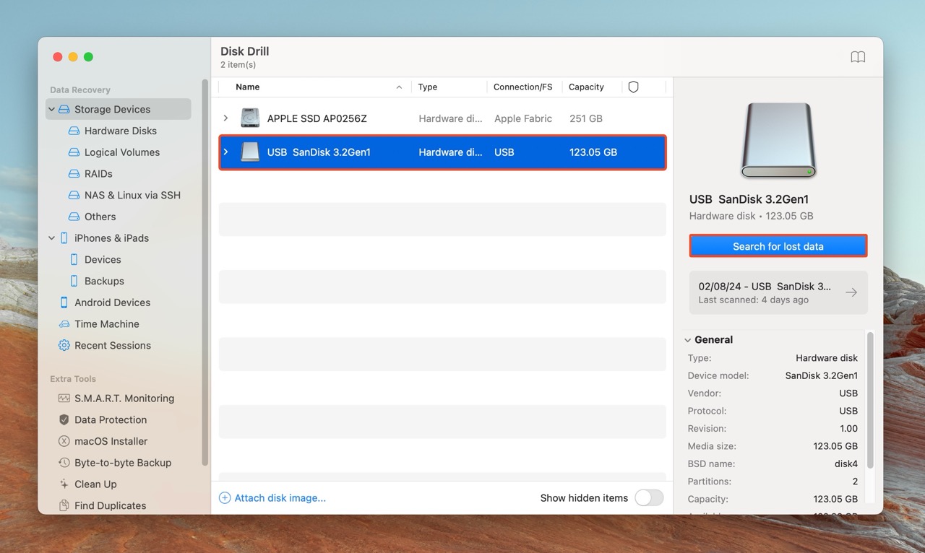Click the Data Protection shield icon

click(64, 419)
